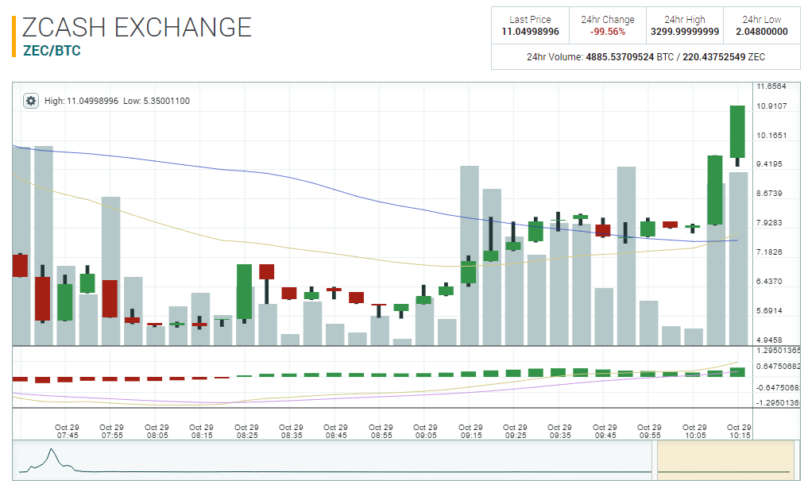The image size is (808, 488).
Task: Click the ZCASH EXCHANGE title
Action: tap(137, 27)
